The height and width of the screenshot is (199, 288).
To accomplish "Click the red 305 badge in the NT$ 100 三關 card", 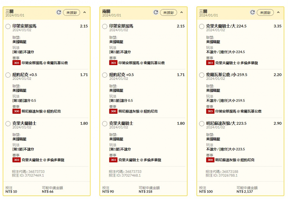I will click(x=210, y=111).
